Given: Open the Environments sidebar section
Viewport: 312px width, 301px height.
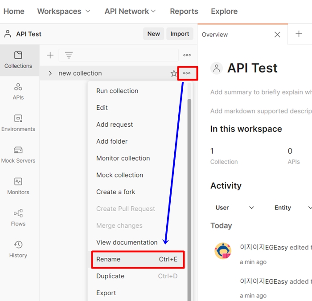Looking at the screenshot, I should pyautogui.click(x=18, y=123).
